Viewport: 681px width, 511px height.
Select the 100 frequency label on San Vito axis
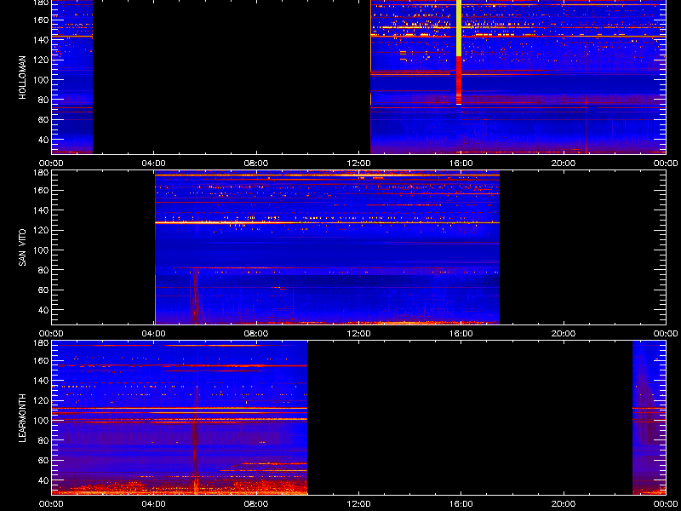(41, 250)
